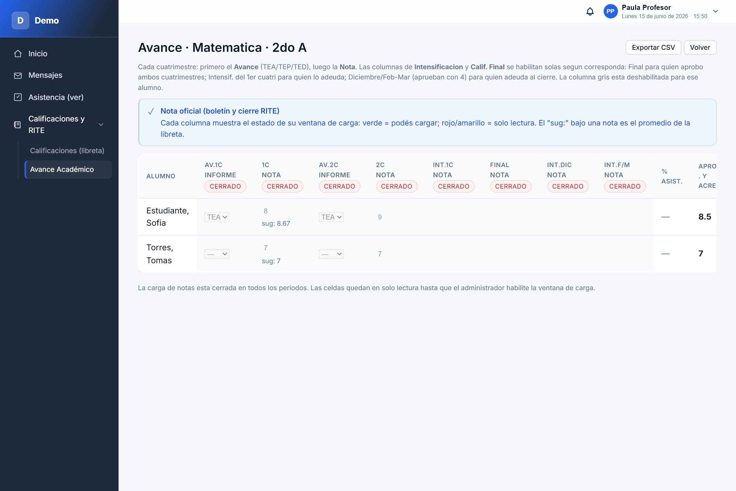The image size is (736, 491).
Task: Click the checkmark icon in info banner
Action: click(x=151, y=111)
